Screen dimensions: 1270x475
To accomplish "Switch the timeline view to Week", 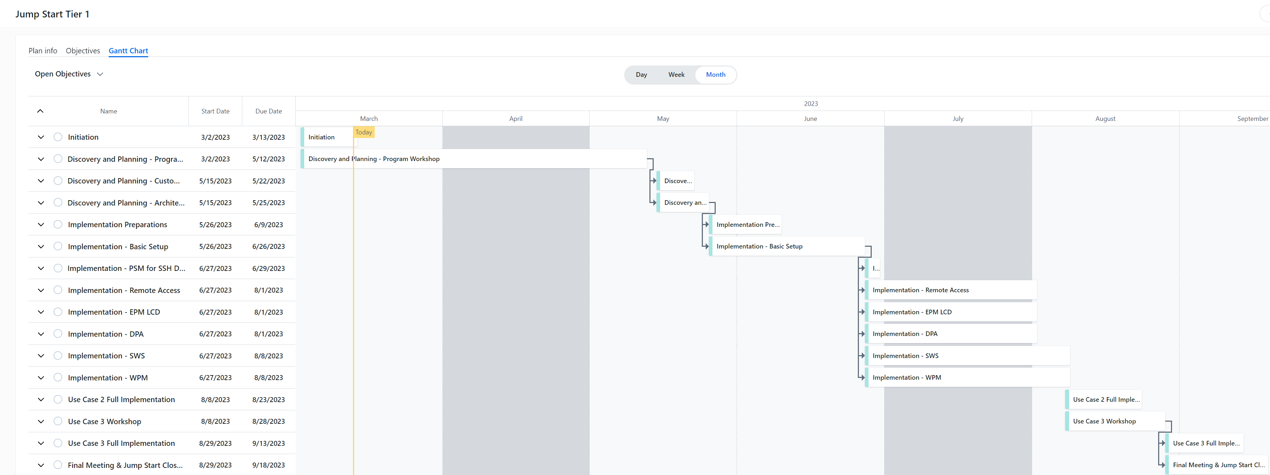I will tap(676, 74).
